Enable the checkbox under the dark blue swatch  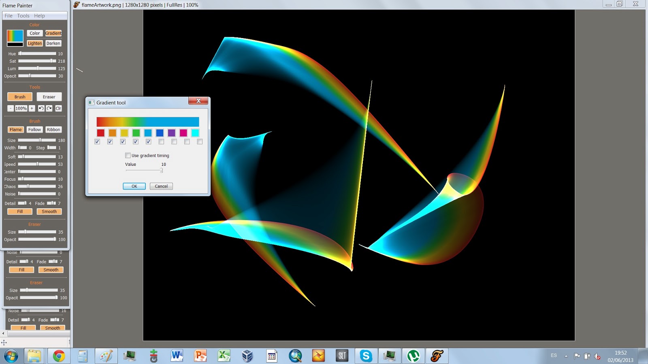161,142
